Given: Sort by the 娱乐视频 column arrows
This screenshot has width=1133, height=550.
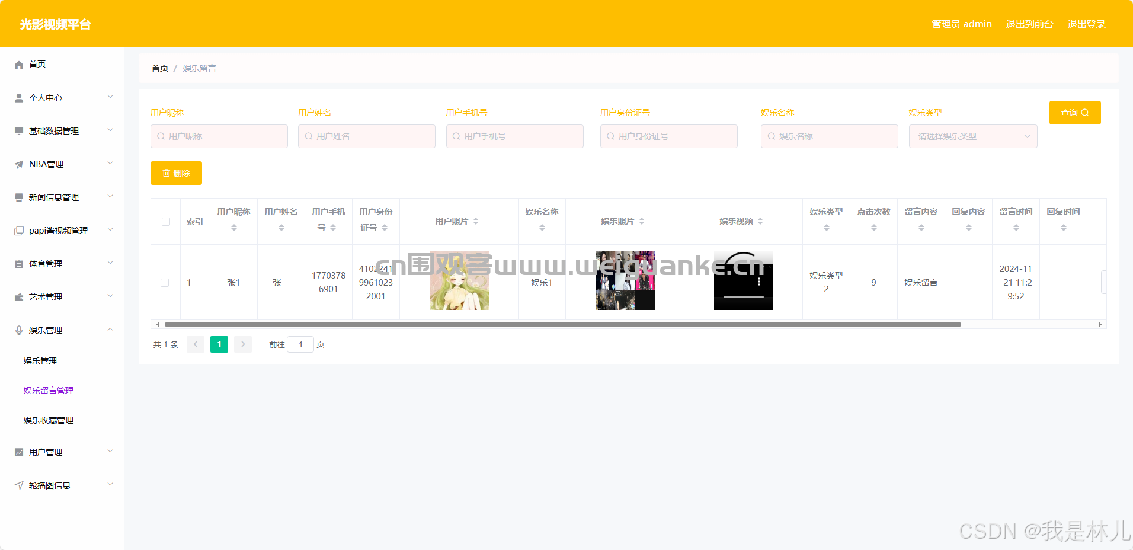Looking at the screenshot, I should click(760, 221).
